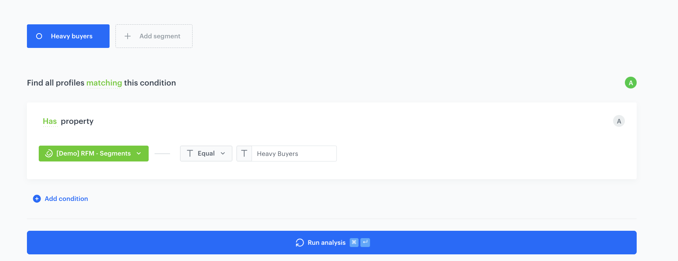Click the circle icon on Heavy buyers
The image size is (678, 261).
tap(39, 36)
